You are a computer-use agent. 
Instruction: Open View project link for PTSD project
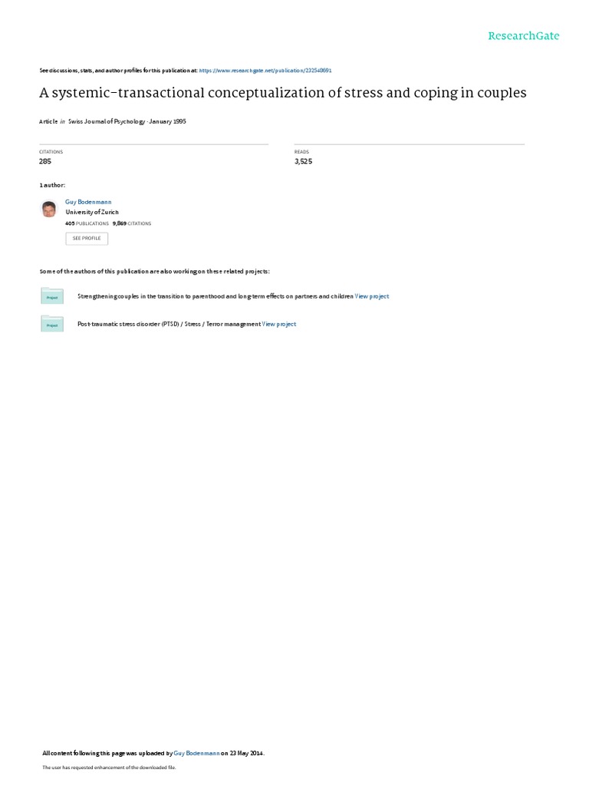279,325
